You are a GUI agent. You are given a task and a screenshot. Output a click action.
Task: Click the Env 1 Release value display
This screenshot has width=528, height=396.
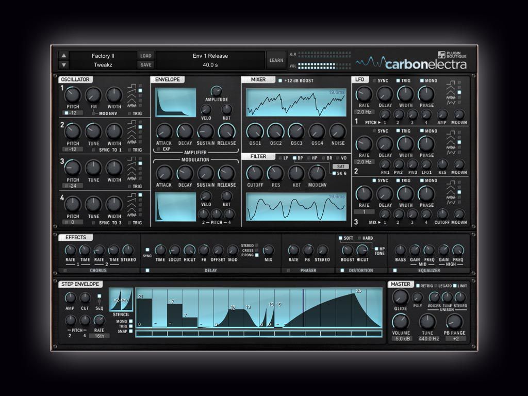(x=211, y=60)
